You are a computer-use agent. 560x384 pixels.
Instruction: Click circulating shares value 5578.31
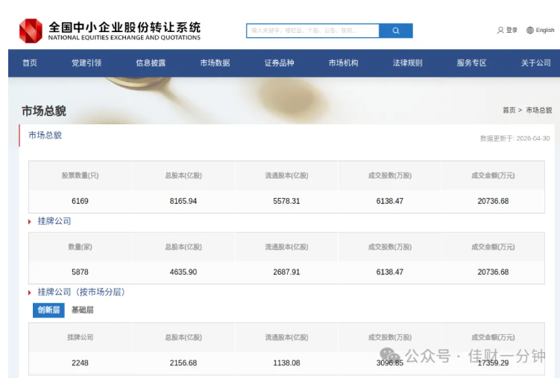(286, 201)
